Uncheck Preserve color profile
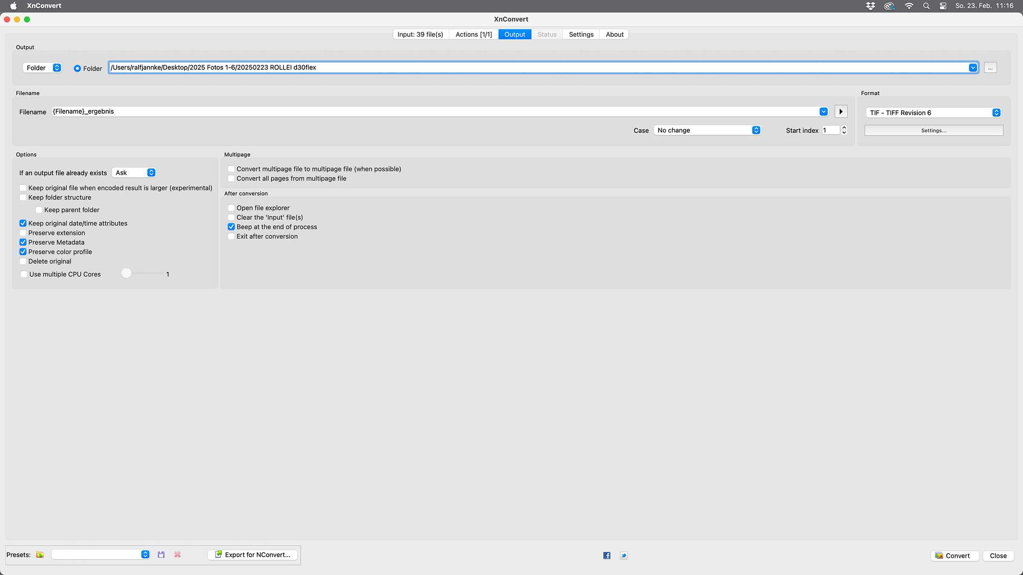The height and width of the screenshot is (575, 1023). [23, 252]
